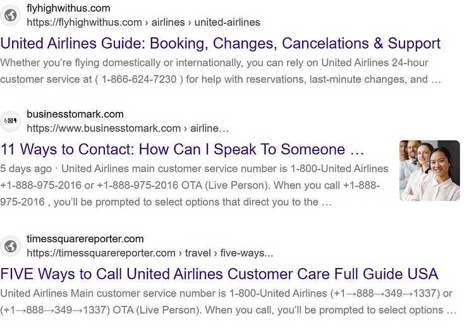Image resolution: width=474 pixels, height=330 pixels.
Task: Click the www.businesstomark.com airline URL breadcrumb
Action: [128, 128]
